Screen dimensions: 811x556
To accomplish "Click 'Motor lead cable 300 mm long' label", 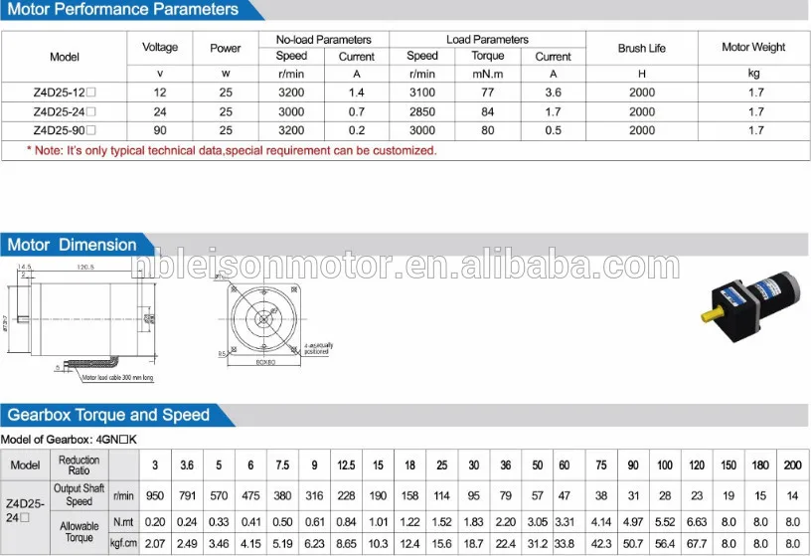I will 118,377.
